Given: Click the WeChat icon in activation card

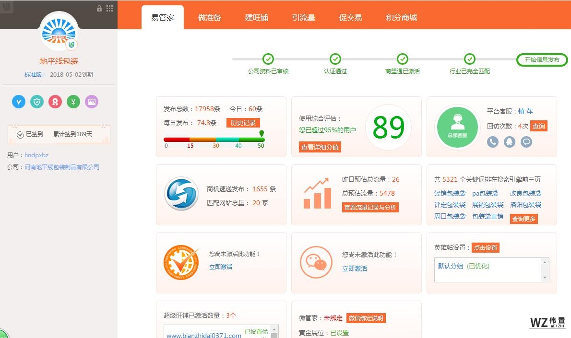Looking at the screenshot, I should coord(316,262).
